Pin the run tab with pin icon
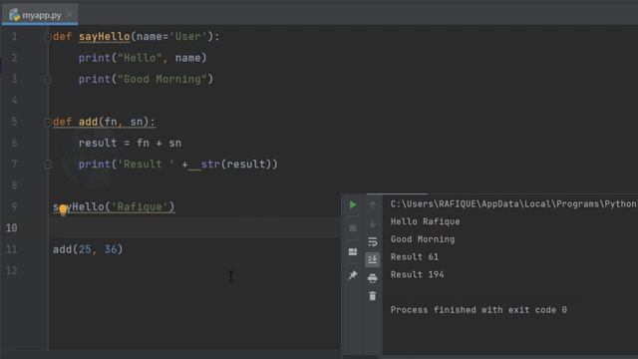638x359 pixels. pos(353,275)
